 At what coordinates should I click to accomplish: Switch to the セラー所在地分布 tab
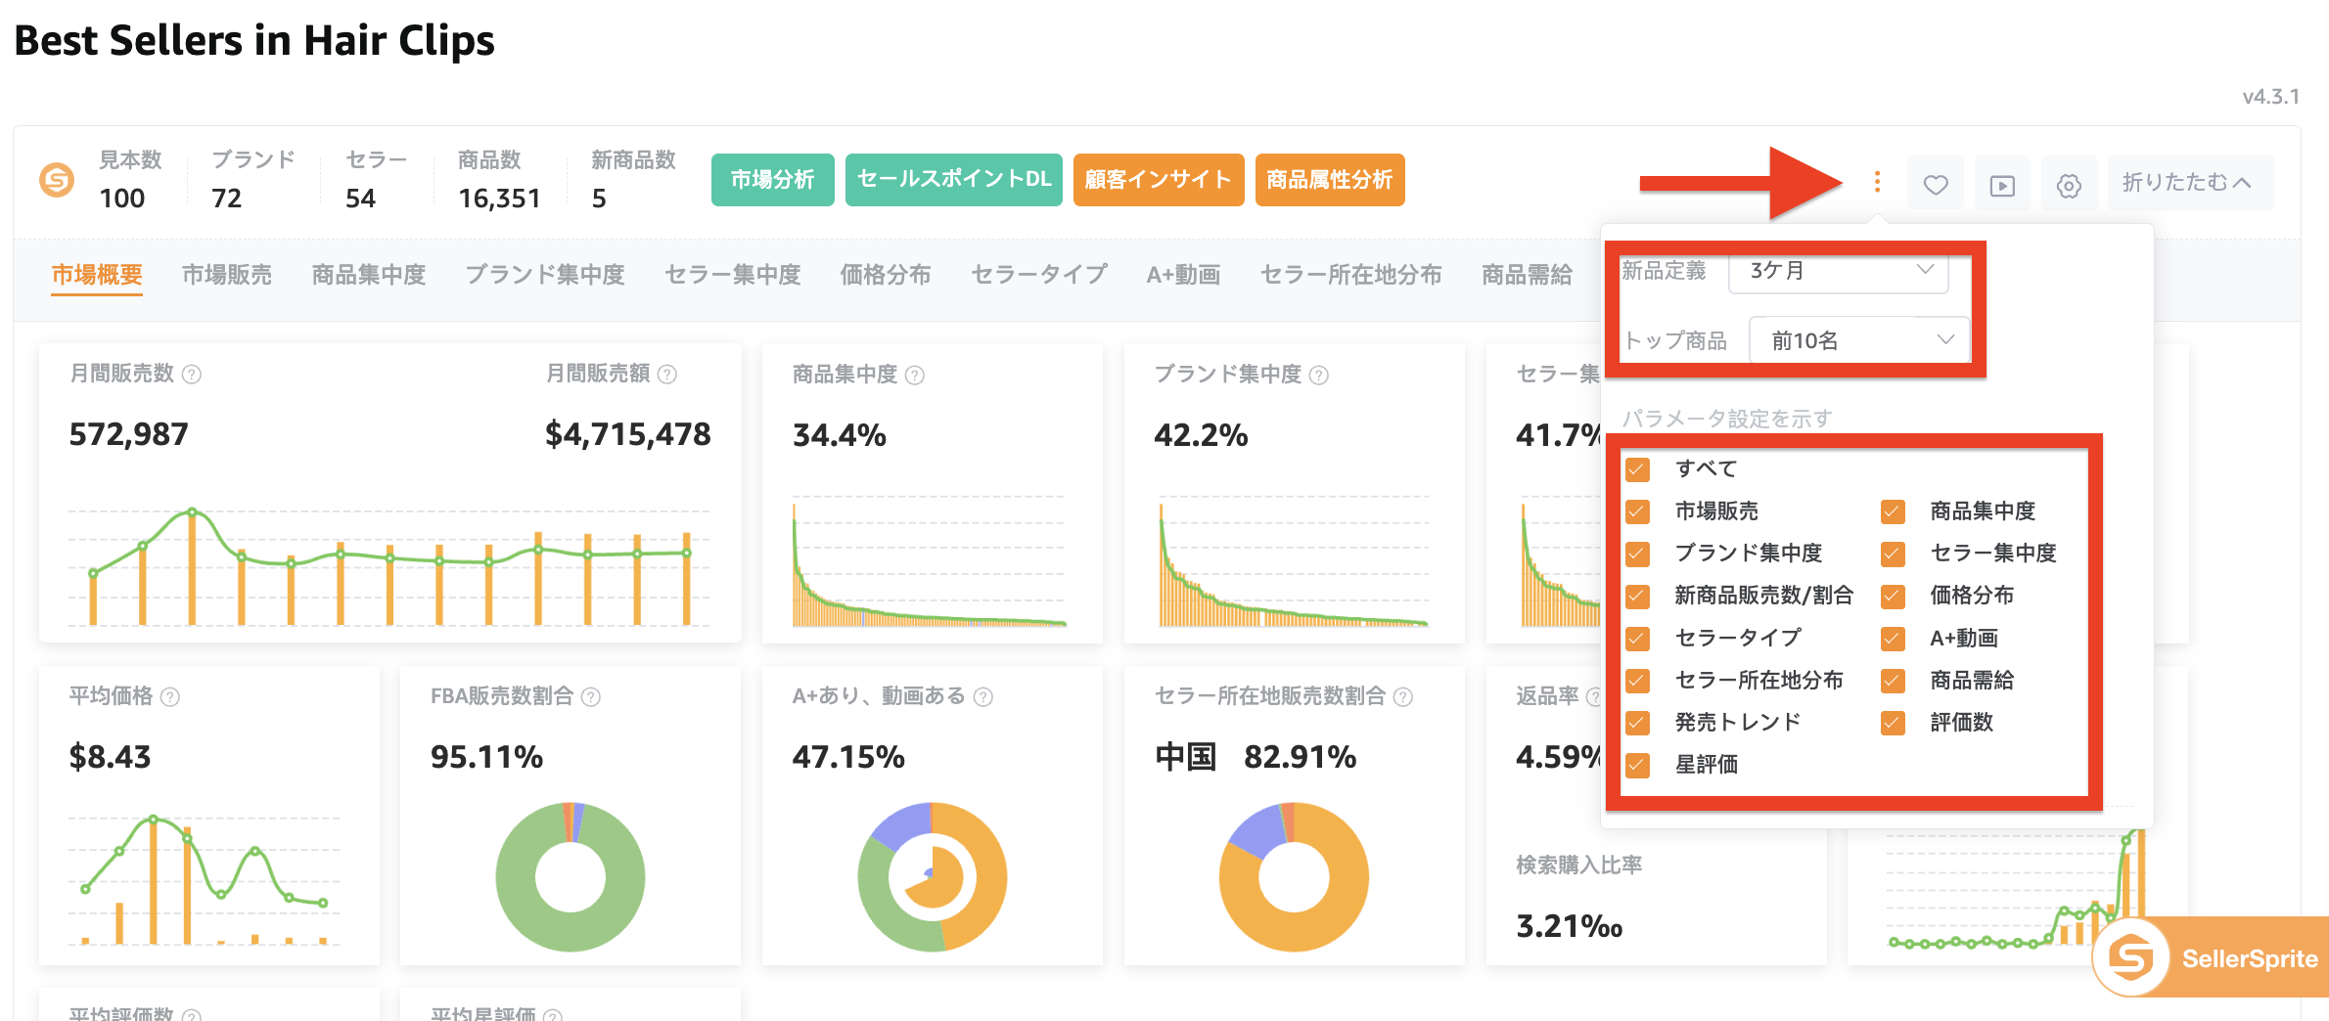point(1351,275)
